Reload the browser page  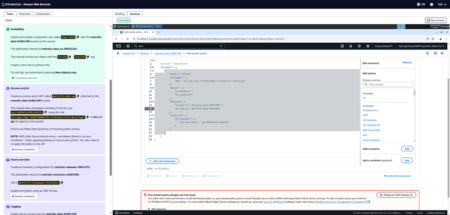tap(128, 38)
